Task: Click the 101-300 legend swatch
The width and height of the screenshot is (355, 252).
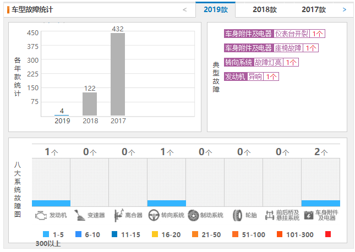Action: [x=280, y=234]
